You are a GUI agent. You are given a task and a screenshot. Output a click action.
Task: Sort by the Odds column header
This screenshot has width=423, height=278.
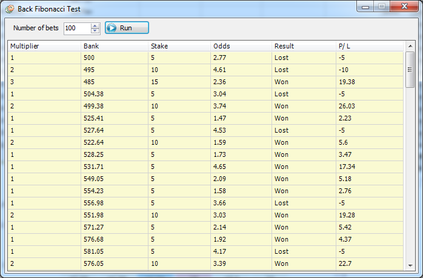coord(241,46)
